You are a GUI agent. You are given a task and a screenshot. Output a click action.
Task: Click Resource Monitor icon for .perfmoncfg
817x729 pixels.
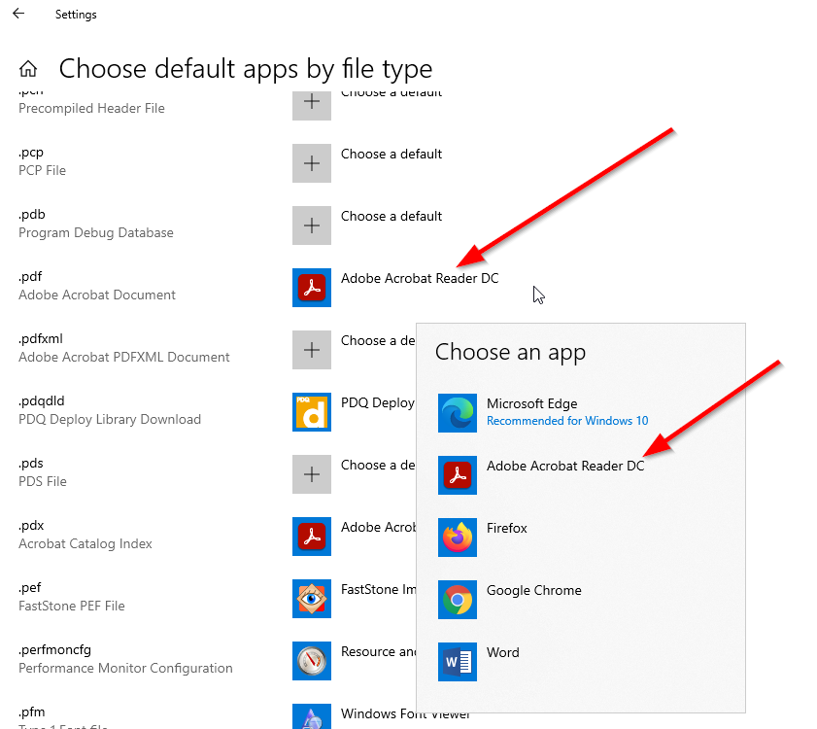pos(312,661)
